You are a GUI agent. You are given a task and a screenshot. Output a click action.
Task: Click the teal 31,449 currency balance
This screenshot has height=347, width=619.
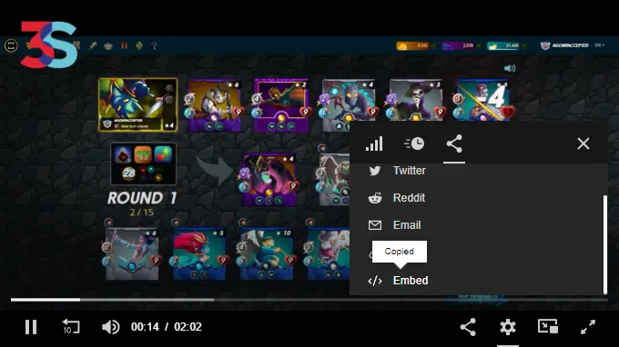pyautogui.click(x=503, y=45)
